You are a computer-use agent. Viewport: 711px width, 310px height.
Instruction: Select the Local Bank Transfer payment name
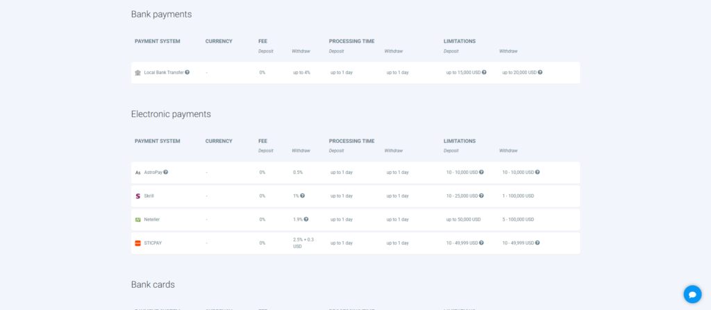coord(163,72)
